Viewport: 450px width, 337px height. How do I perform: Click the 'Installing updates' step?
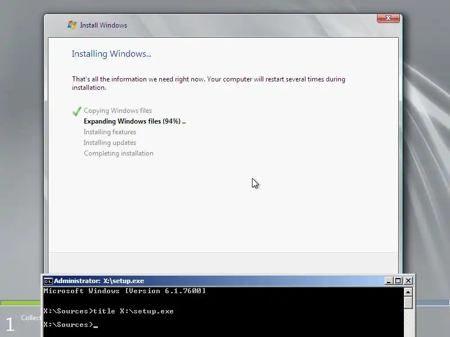(110, 143)
